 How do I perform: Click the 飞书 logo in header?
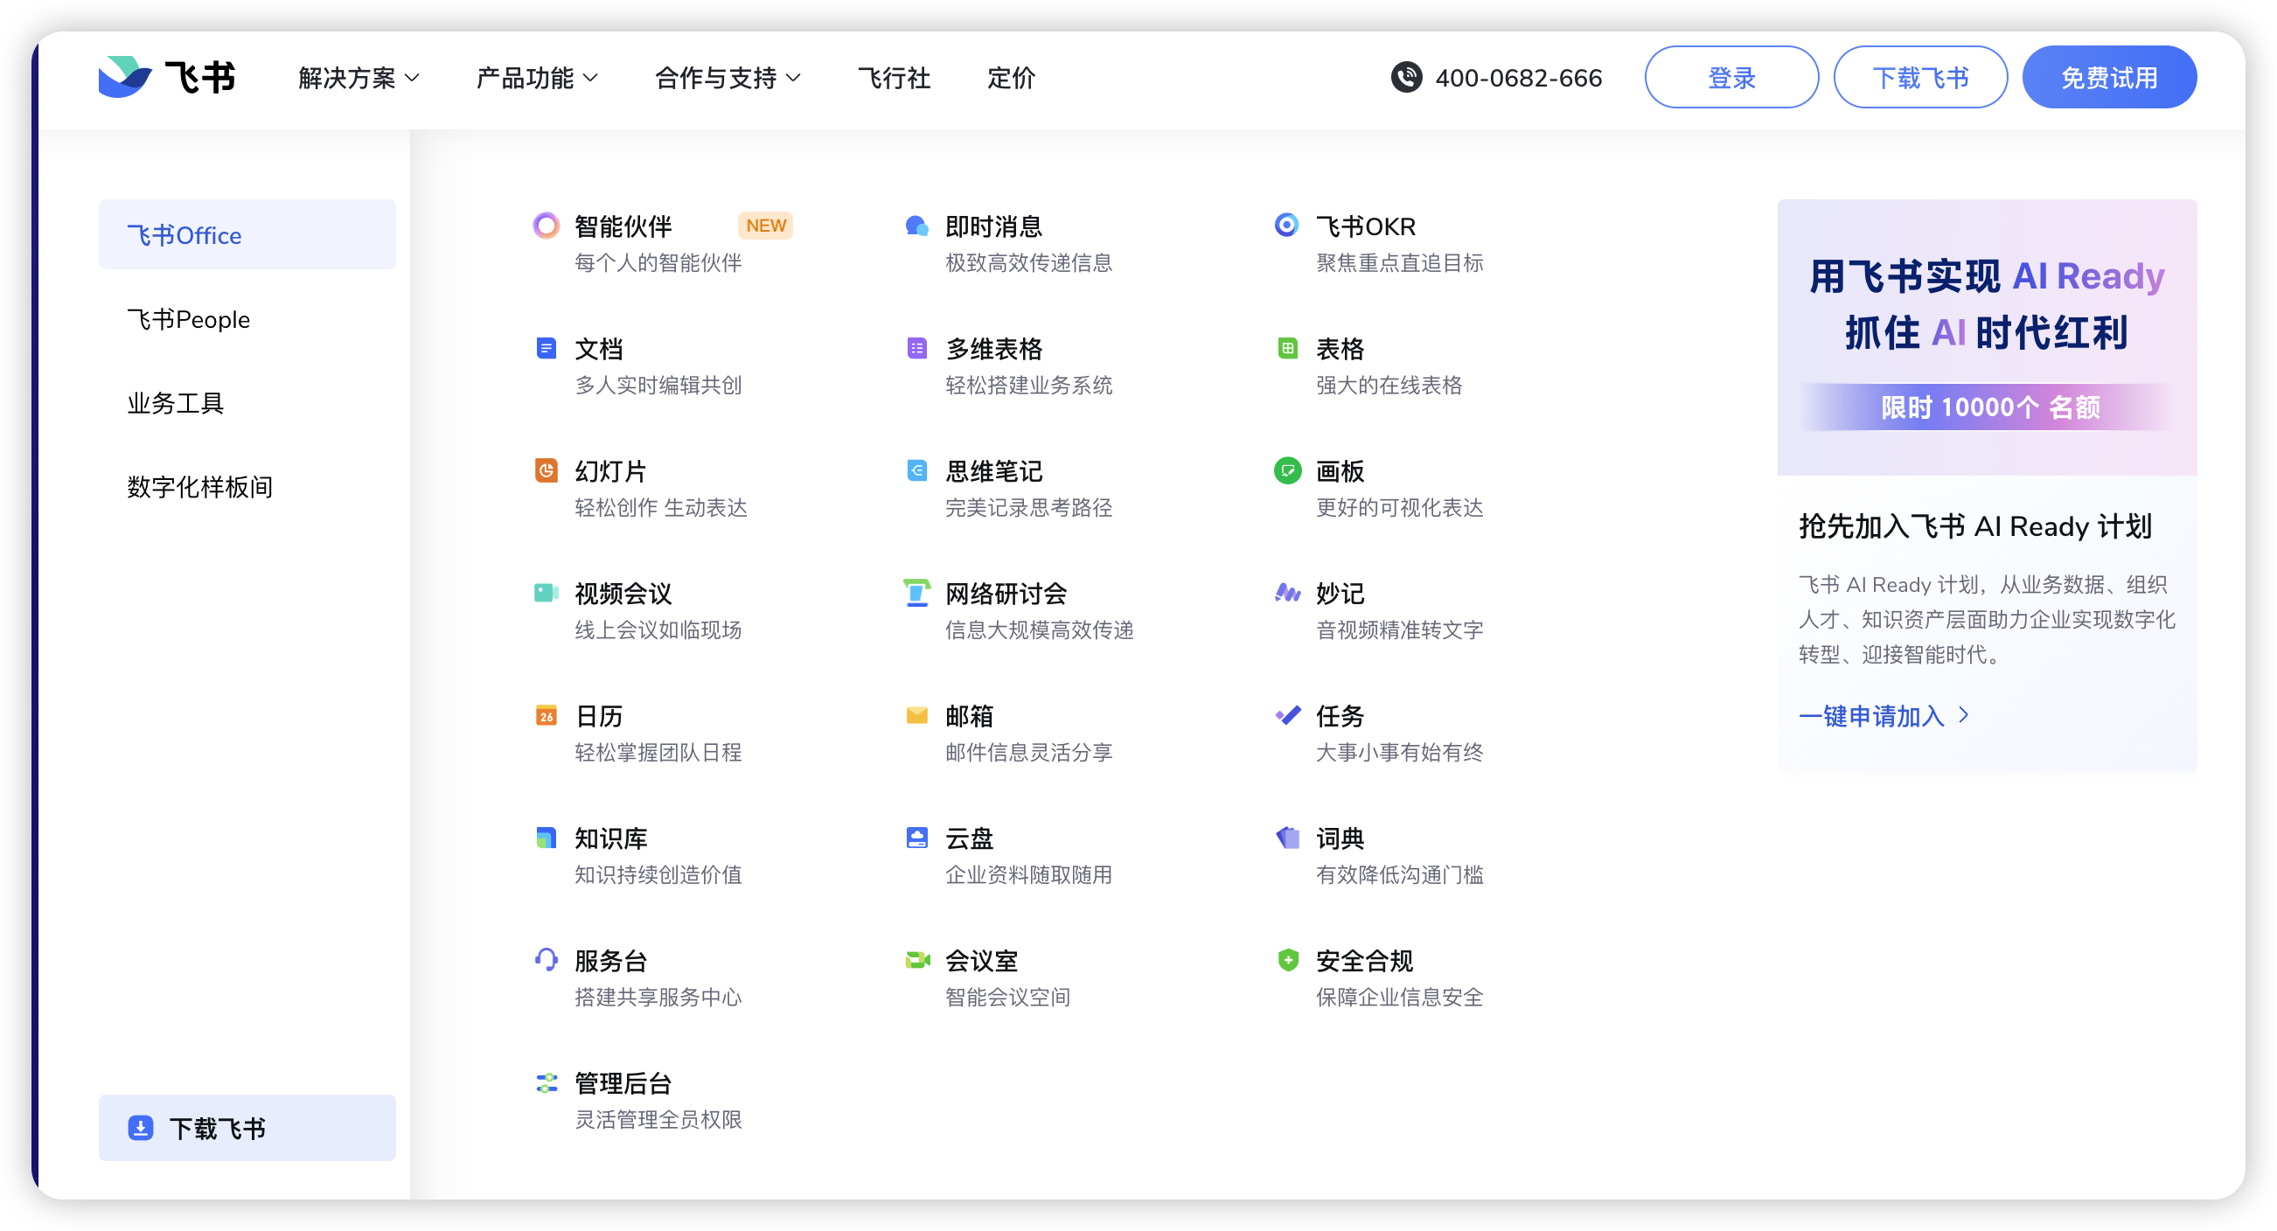[x=166, y=78]
